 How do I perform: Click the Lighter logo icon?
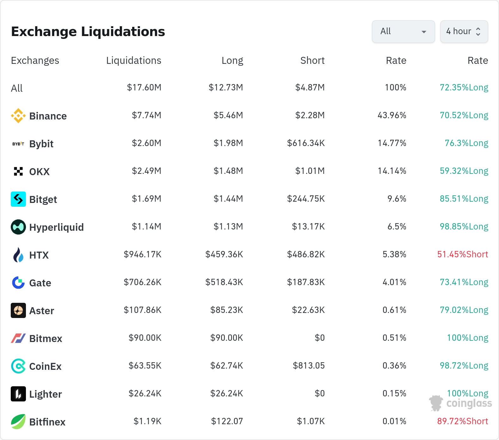[18, 394]
